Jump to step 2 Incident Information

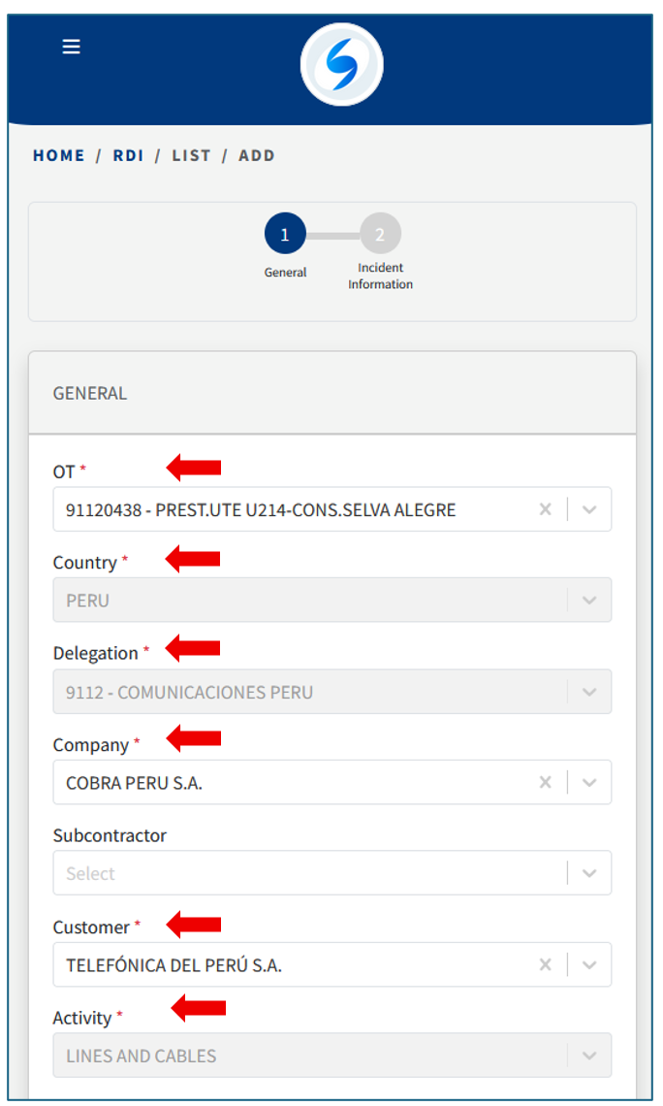click(x=380, y=235)
